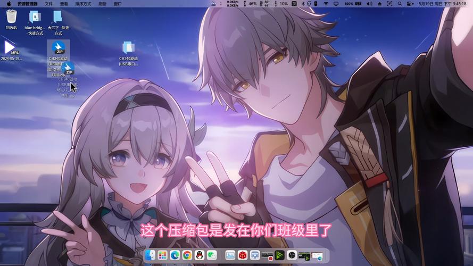
Task: Select the highlighted CH340驱动 ZIP file
Action: [58, 58]
